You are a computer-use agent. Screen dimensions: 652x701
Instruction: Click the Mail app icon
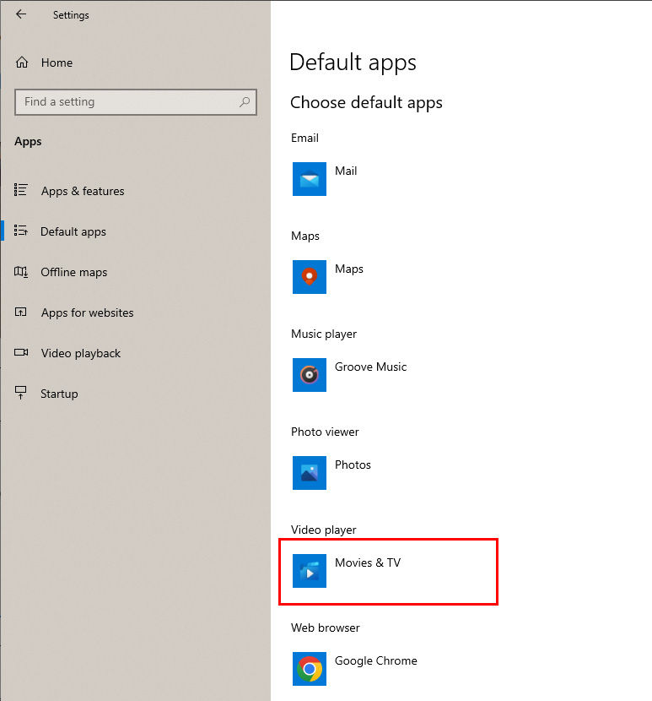[310, 179]
